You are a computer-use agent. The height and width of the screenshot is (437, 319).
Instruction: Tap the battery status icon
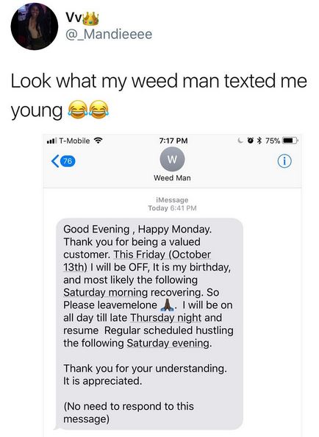[290, 141]
